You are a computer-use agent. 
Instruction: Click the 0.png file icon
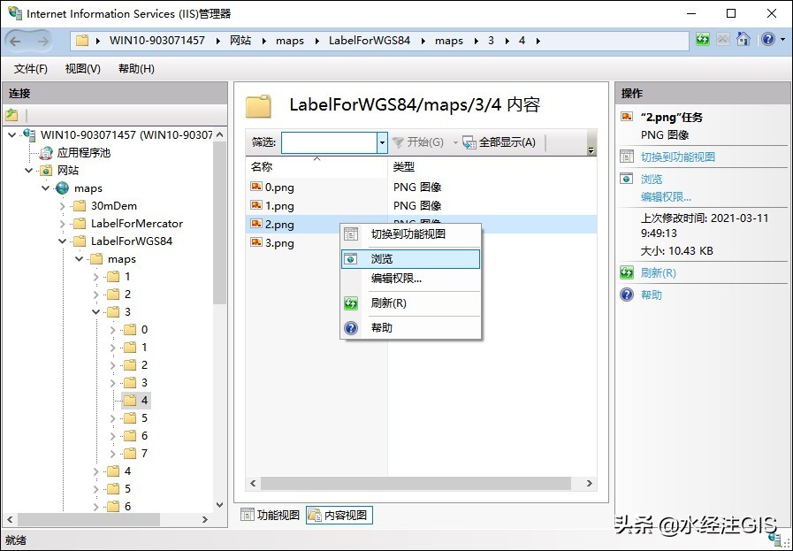[256, 187]
